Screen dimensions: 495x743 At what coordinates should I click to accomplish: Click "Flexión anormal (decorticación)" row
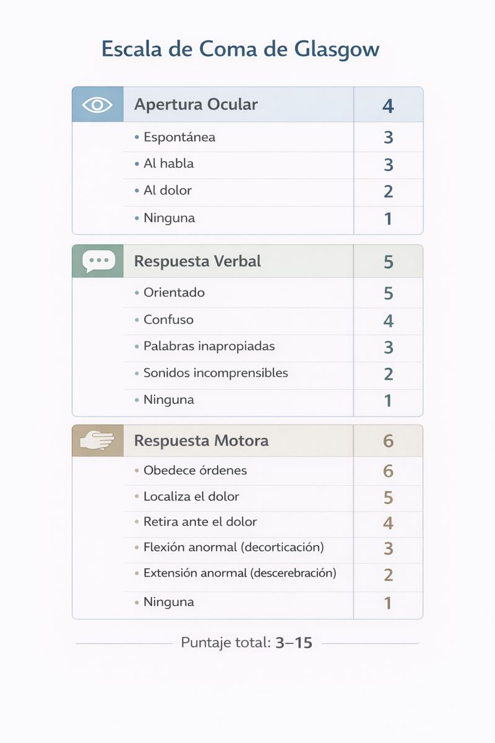pyautogui.click(x=233, y=548)
